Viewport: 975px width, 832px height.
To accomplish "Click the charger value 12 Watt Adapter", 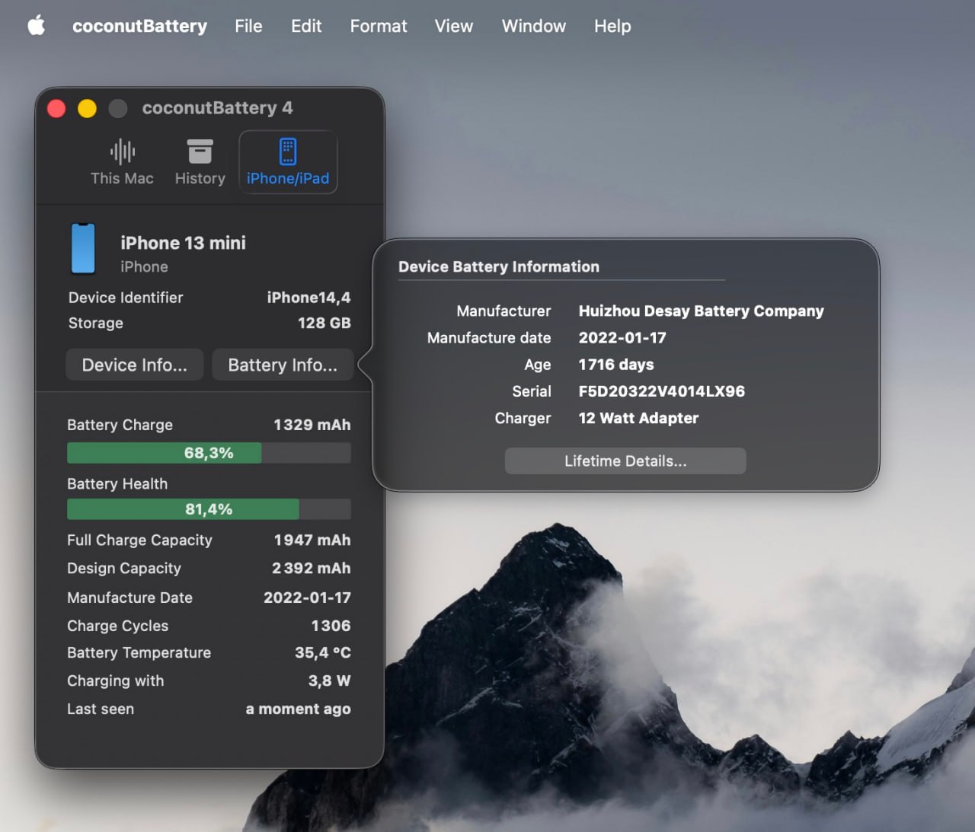I will (638, 418).
